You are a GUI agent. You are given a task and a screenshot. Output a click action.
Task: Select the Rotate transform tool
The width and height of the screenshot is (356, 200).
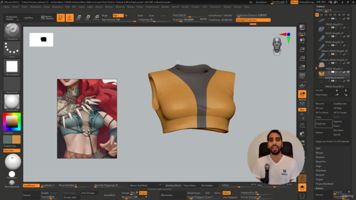click(x=96, y=18)
